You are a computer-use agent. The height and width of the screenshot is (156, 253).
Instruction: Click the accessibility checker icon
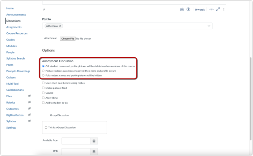188,10
